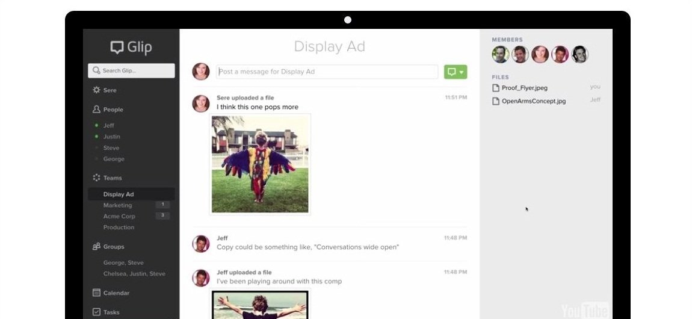Open the Sere profile entry
Viewport: 692px width, 319px height.
[x=110, y=90]
